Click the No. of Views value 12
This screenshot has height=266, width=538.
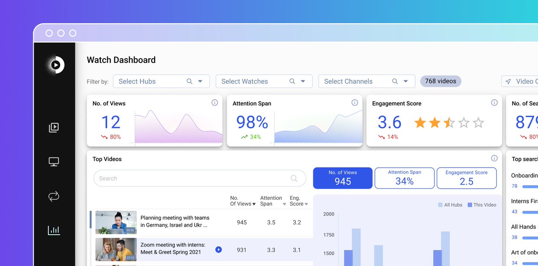111,122
